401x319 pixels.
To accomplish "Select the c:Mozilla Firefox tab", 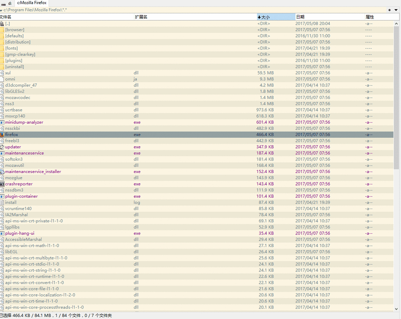I will (31, 3).
